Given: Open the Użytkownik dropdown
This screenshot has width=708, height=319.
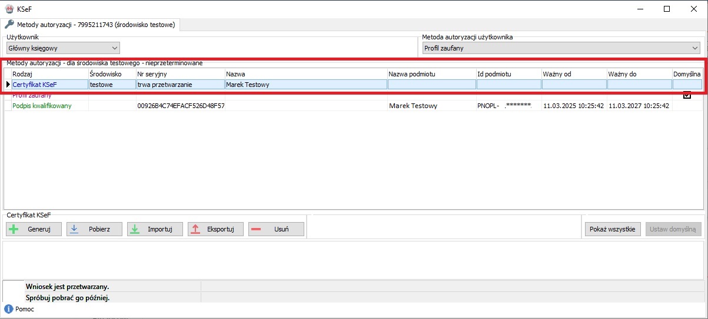Looking at the screenshot, I should click(62, 48).
